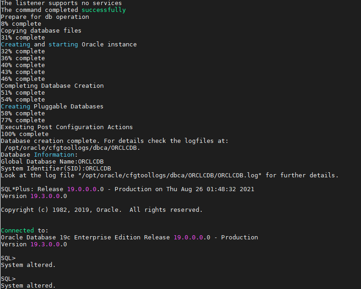Click the green "Connected" word
Screen dimensions: 361x289
(x=17, y=231)
